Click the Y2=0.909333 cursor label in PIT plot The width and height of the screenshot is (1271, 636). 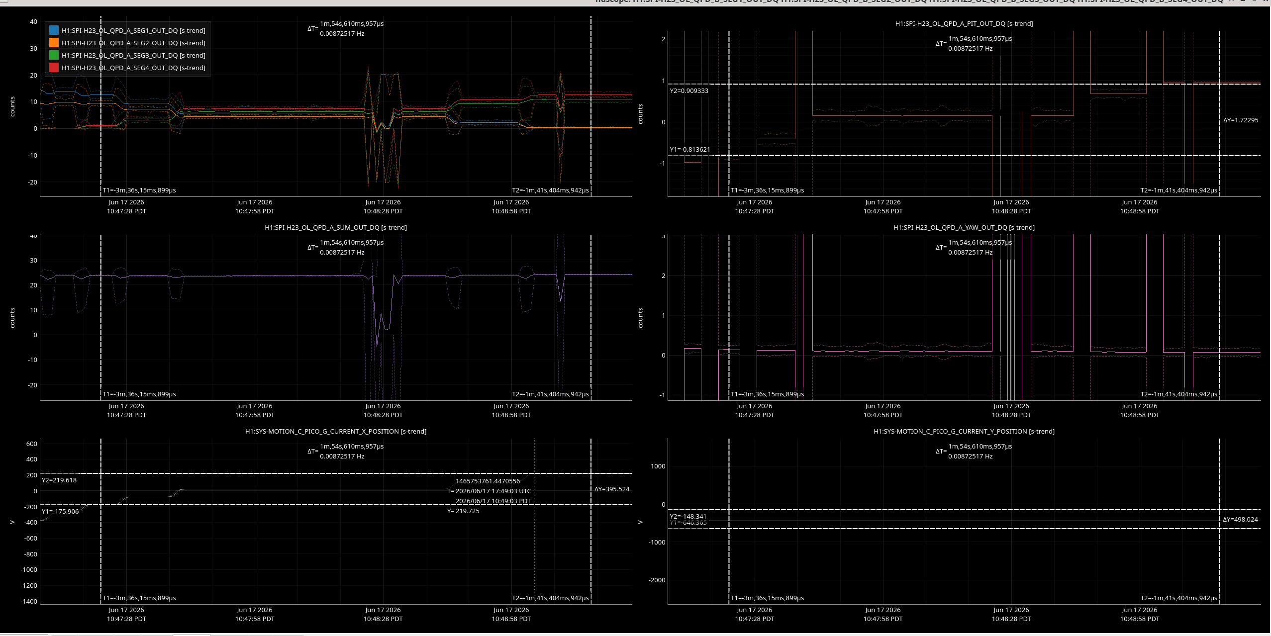pyautogui.click(x=689, y=91)
